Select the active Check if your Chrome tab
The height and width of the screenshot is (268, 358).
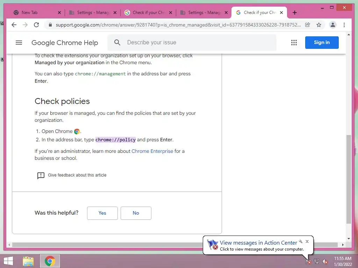point(259,13)
